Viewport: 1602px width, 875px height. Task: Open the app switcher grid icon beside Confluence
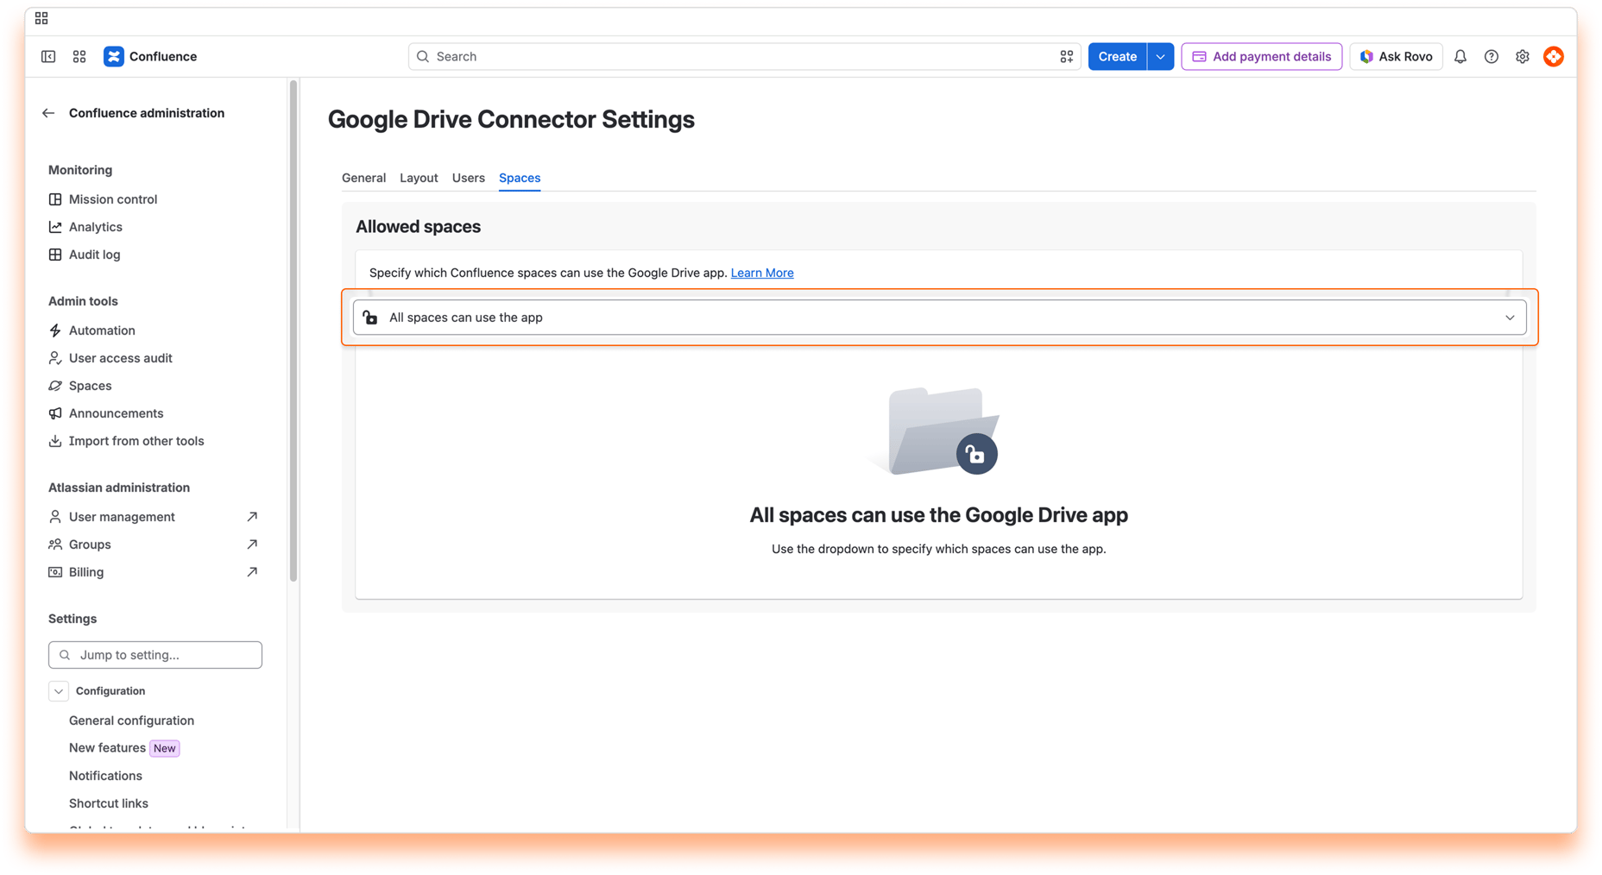coord(79,56)
